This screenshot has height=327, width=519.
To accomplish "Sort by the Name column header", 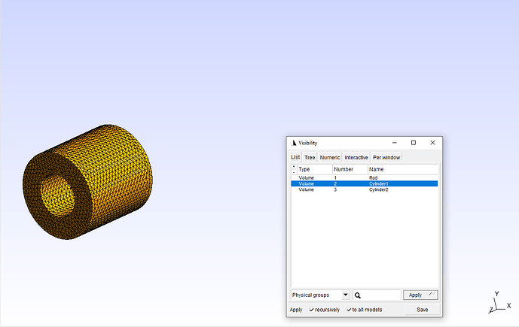I will point(402,169).
